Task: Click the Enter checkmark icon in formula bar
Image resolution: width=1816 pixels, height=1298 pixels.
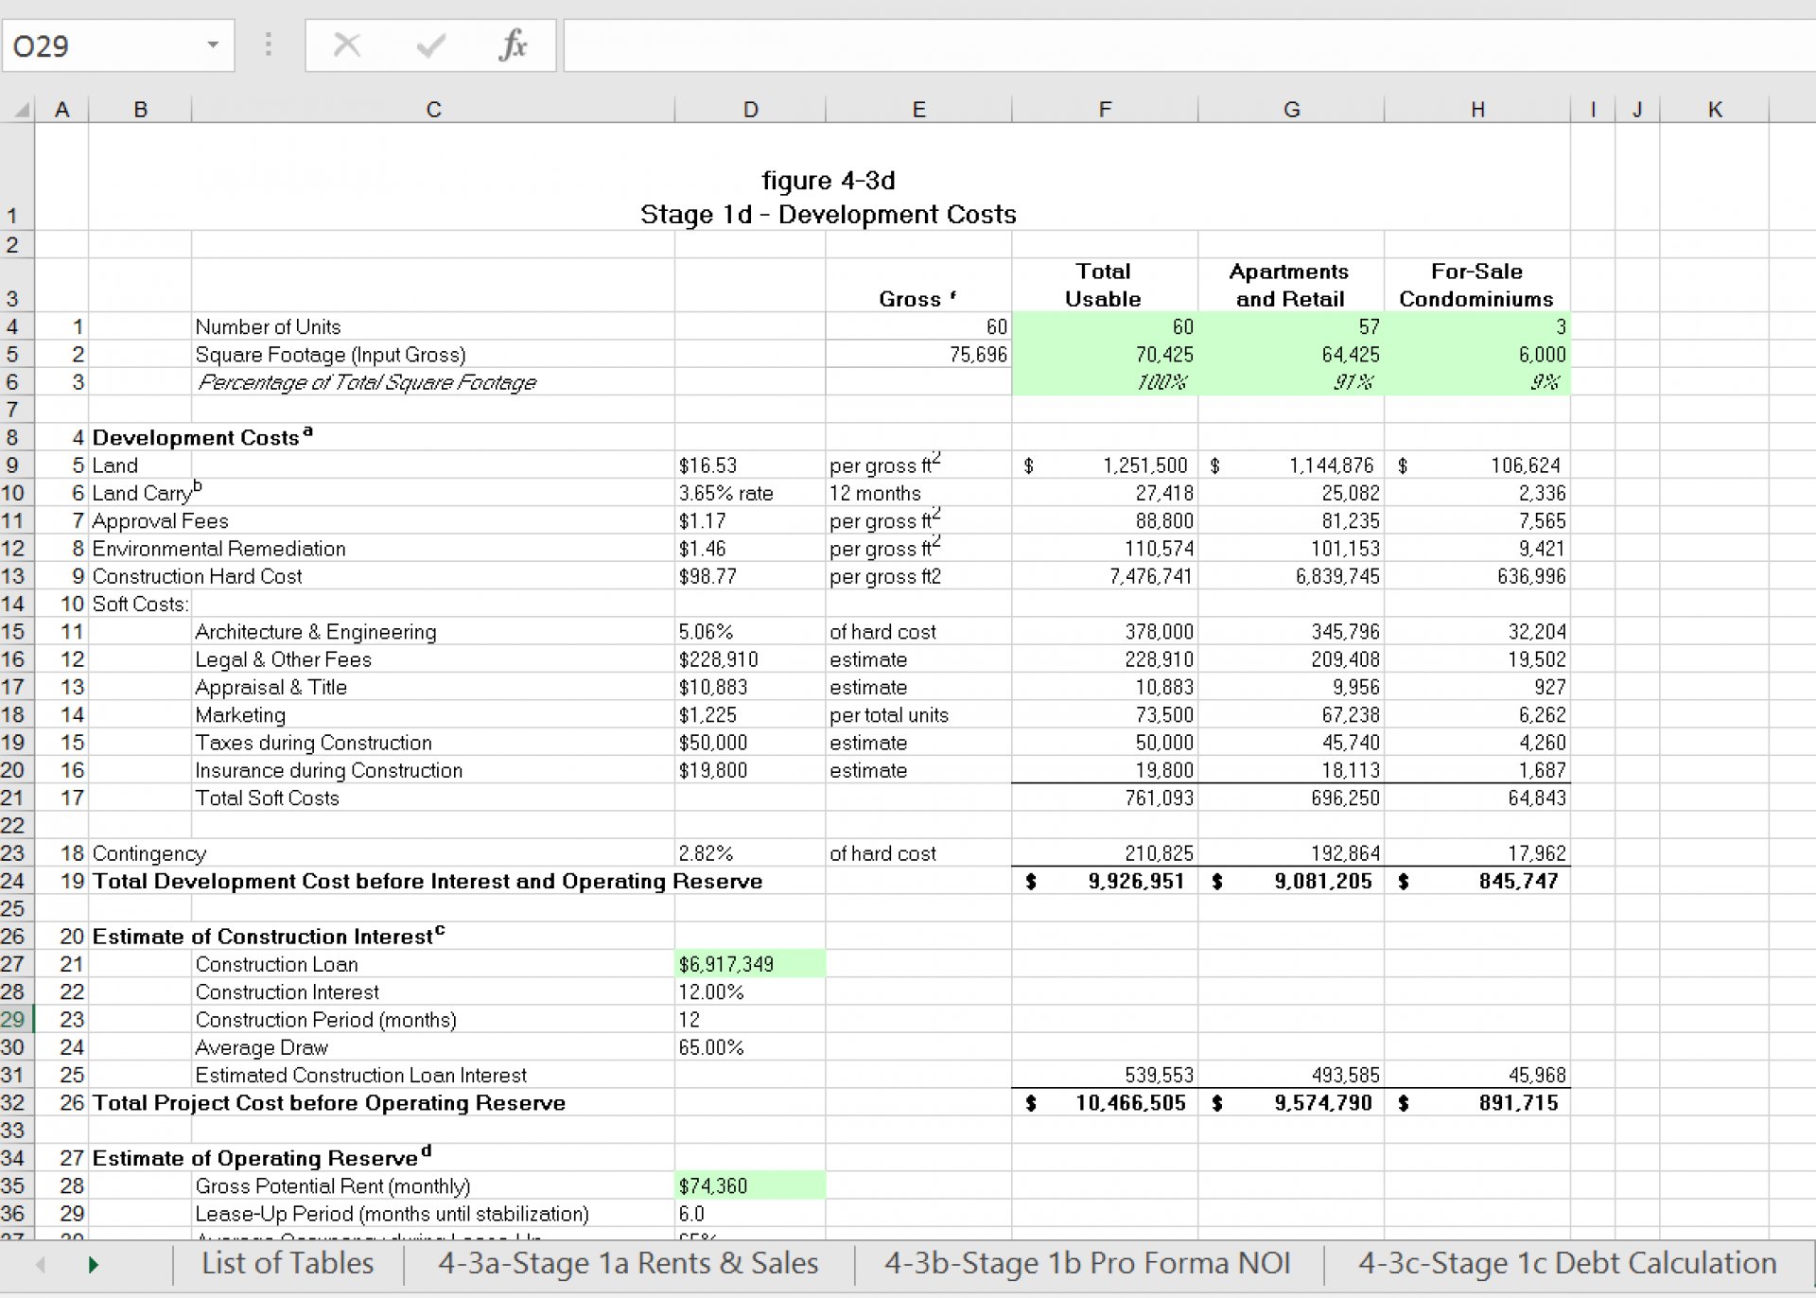Action: coord(428,44)
